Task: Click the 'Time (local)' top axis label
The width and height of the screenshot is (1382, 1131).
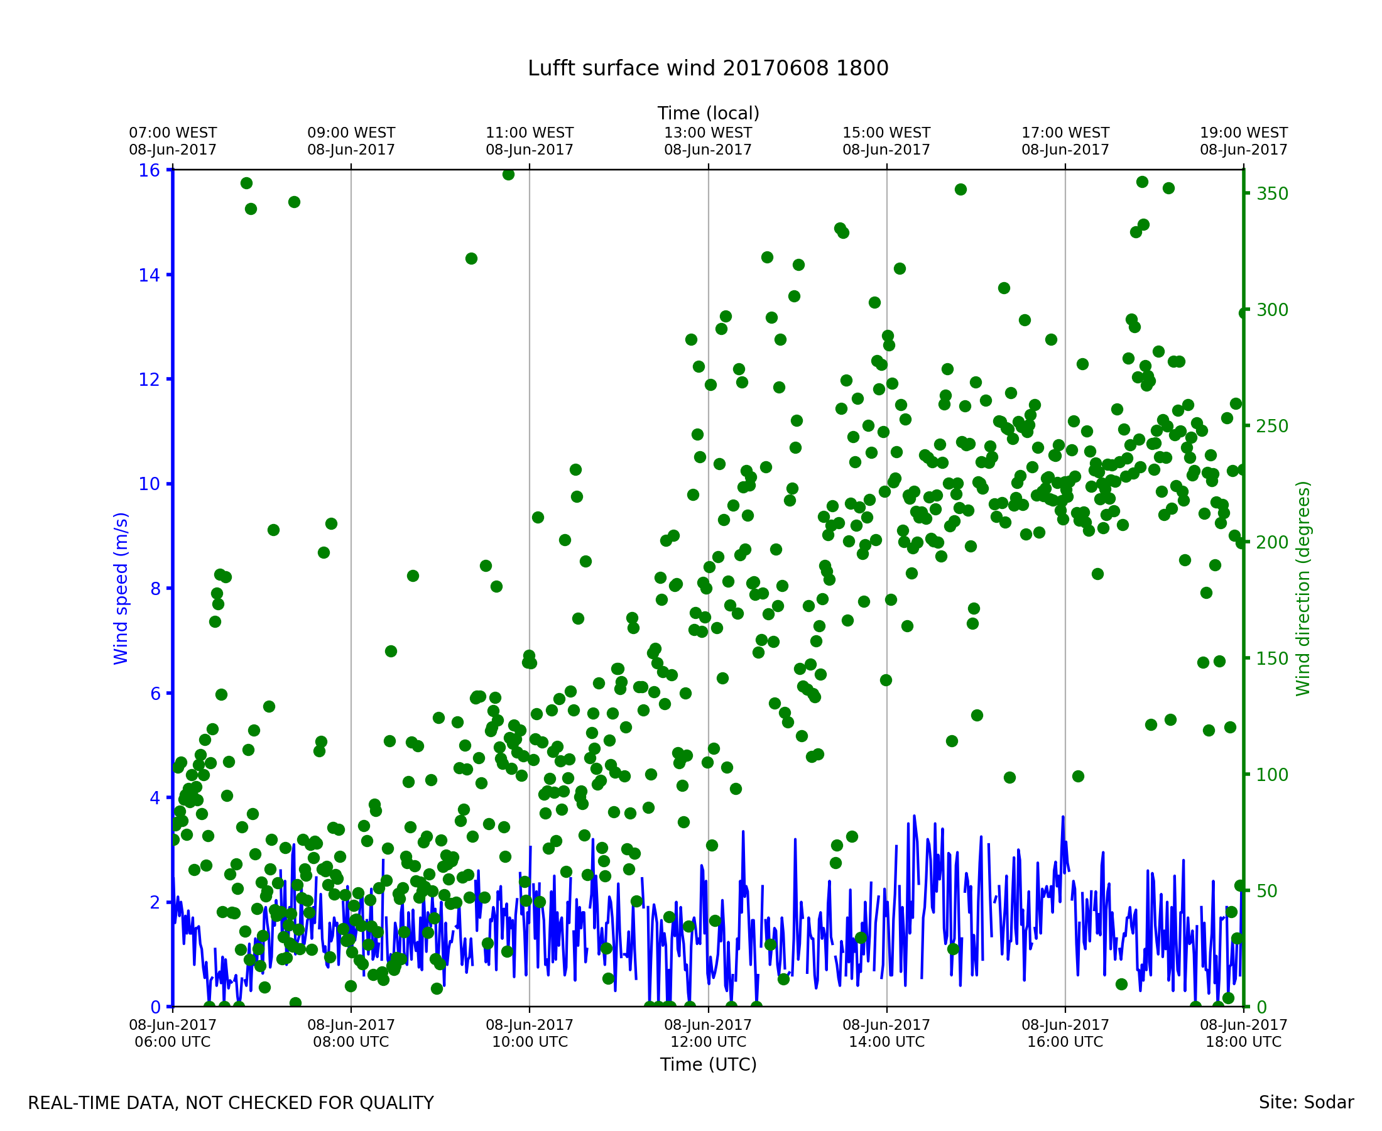Action: 708,113
